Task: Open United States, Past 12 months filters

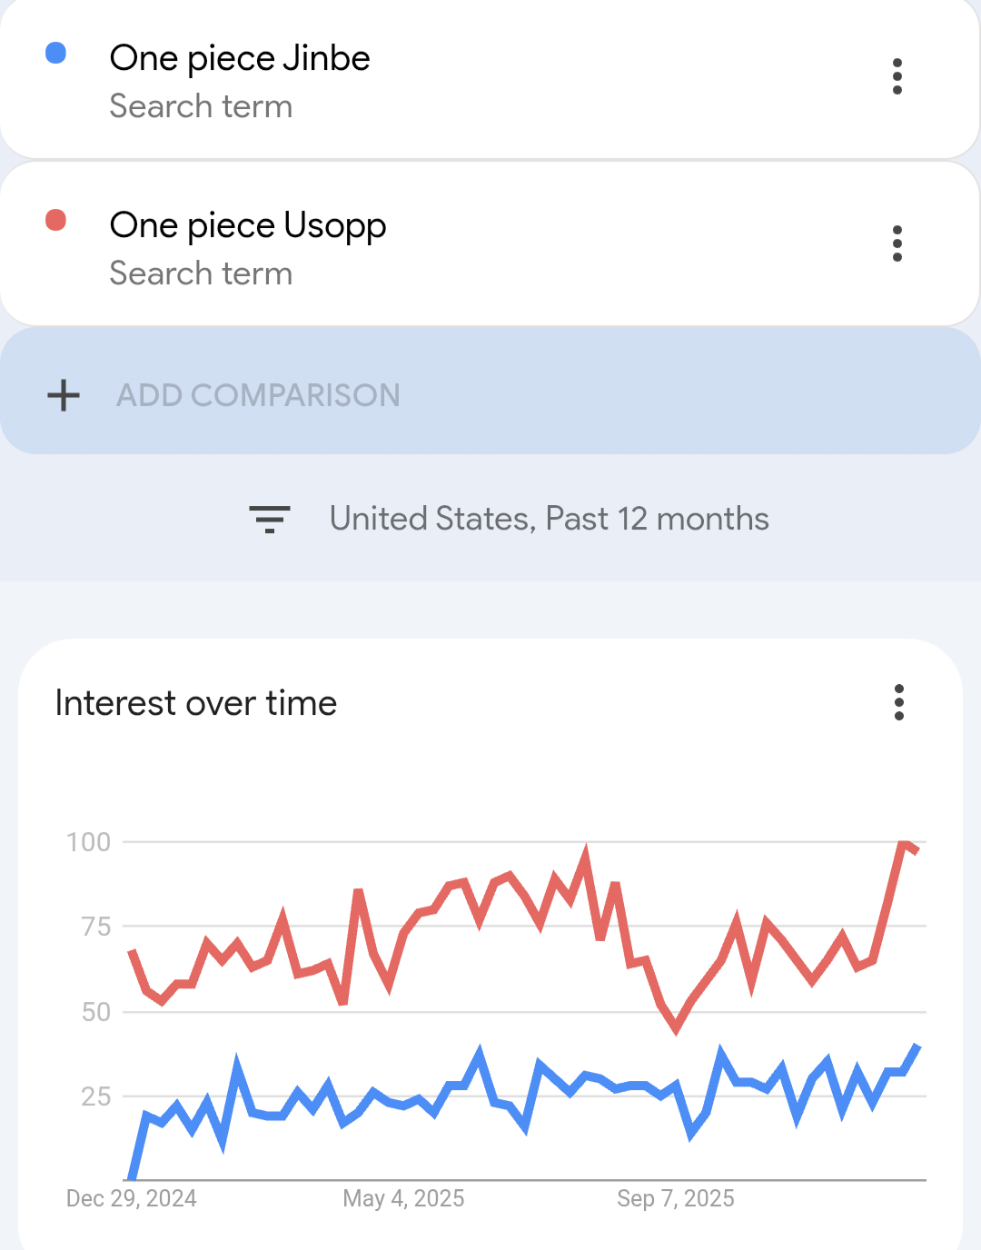Action: point(549,519)
